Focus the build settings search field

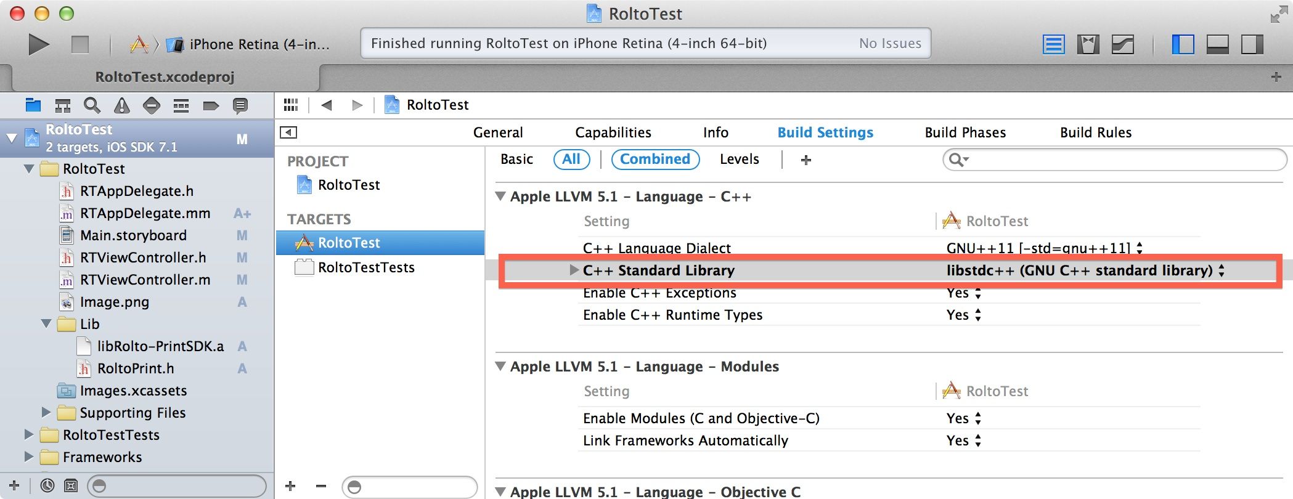(x=1114, y=160)
